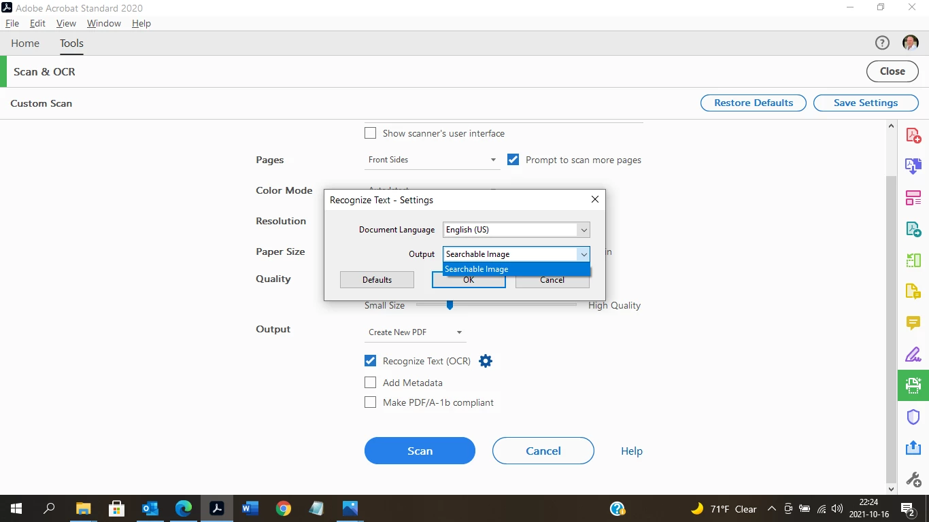
Task: Uncheck Recognize Text (OCR) checkbox
Action: coord(370,361)
